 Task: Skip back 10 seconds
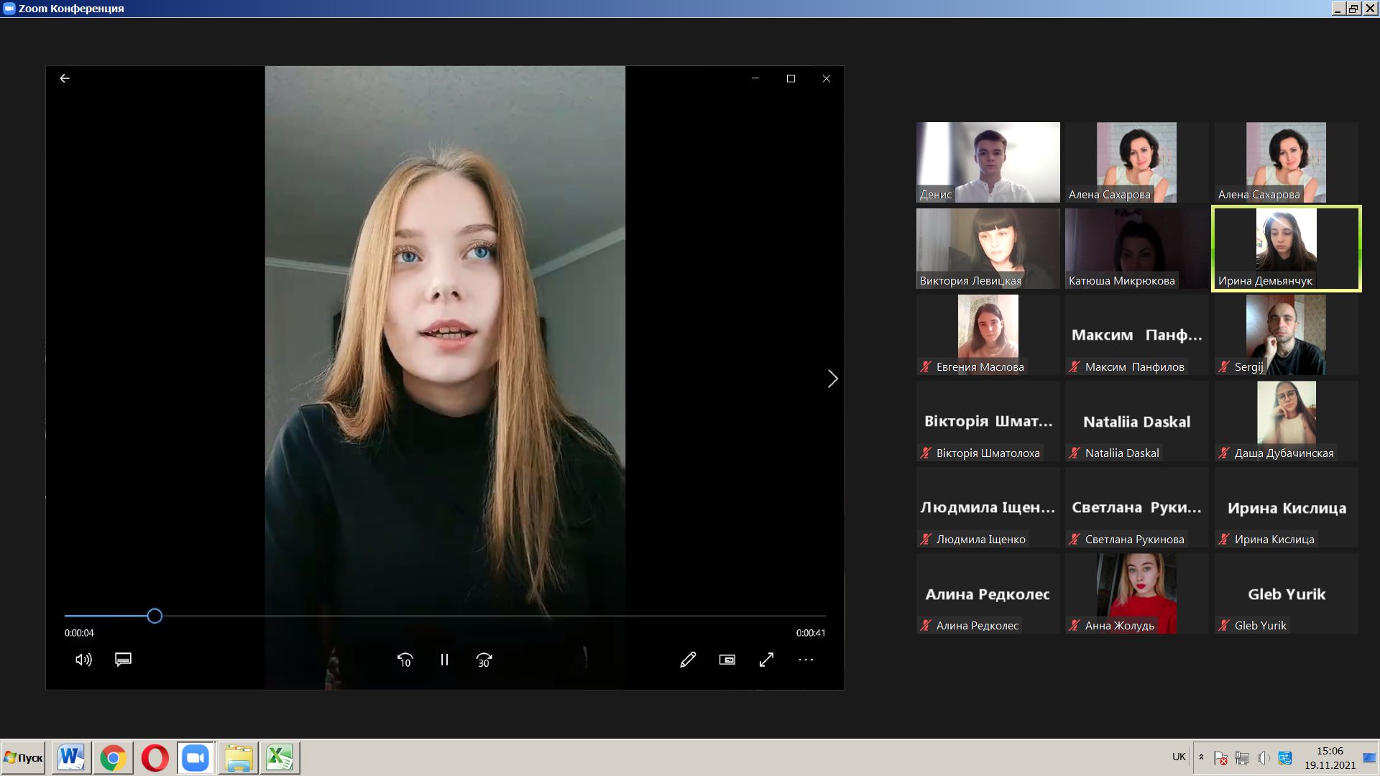[405, 660]
